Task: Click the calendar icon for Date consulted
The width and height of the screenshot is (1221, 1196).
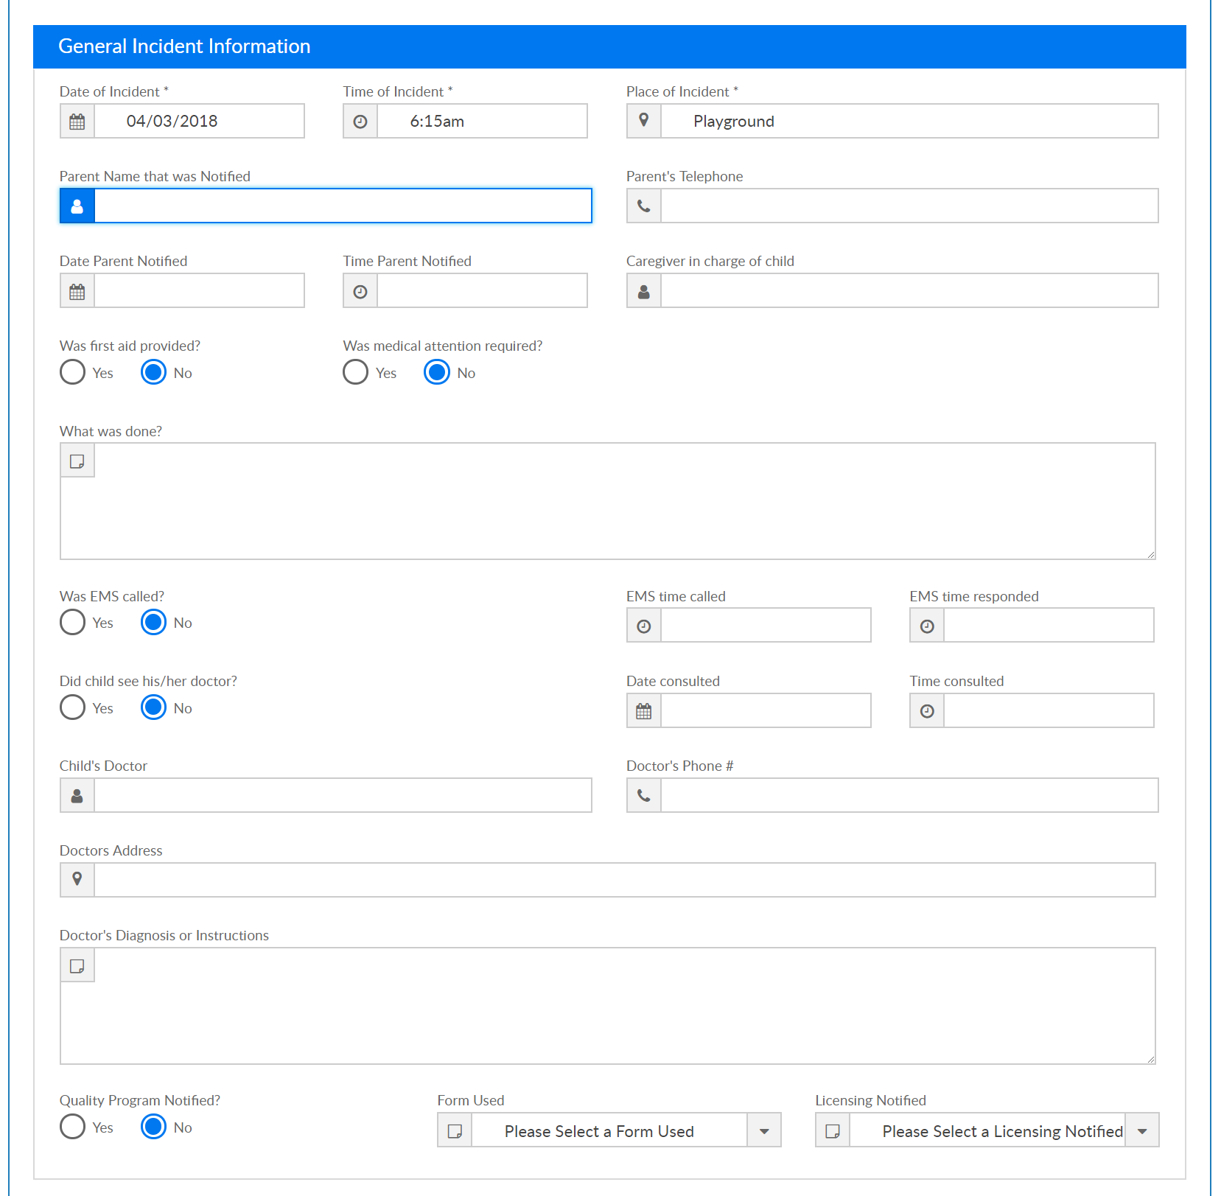Action: coord(644,711)
